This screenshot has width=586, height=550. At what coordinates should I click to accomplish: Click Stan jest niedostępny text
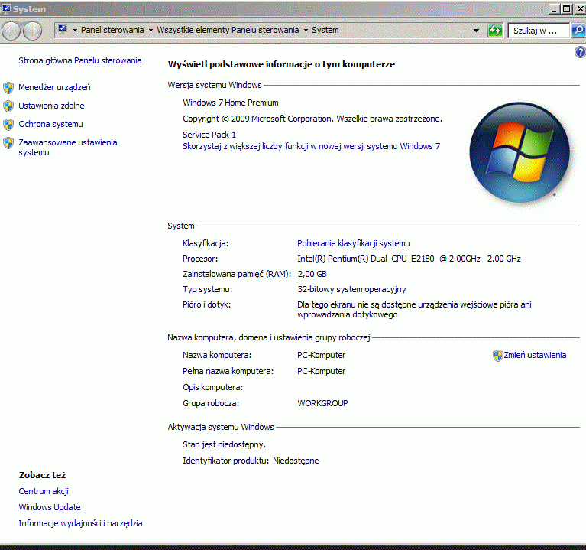coord(224,444)
